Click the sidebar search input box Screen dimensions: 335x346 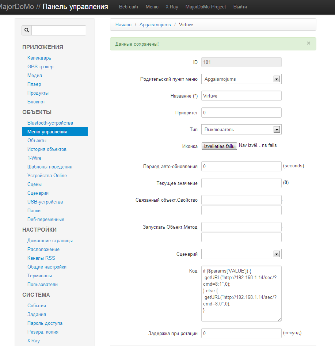coord(59,30)
